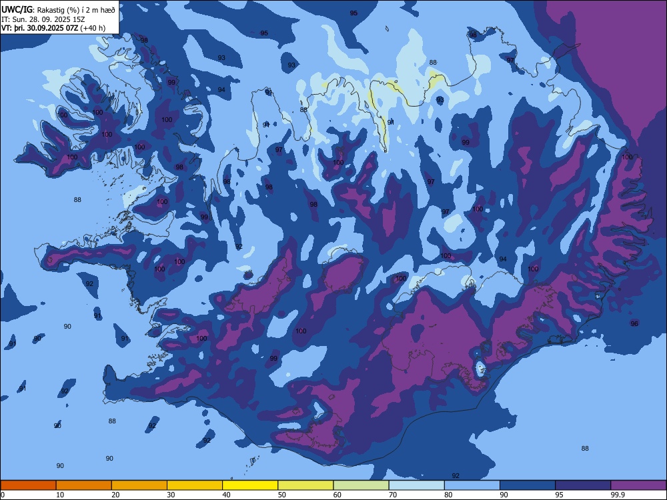Click the colour bar tick label '0'
Viewport: 667px width, 500px height.
click(x=3, y=495)
